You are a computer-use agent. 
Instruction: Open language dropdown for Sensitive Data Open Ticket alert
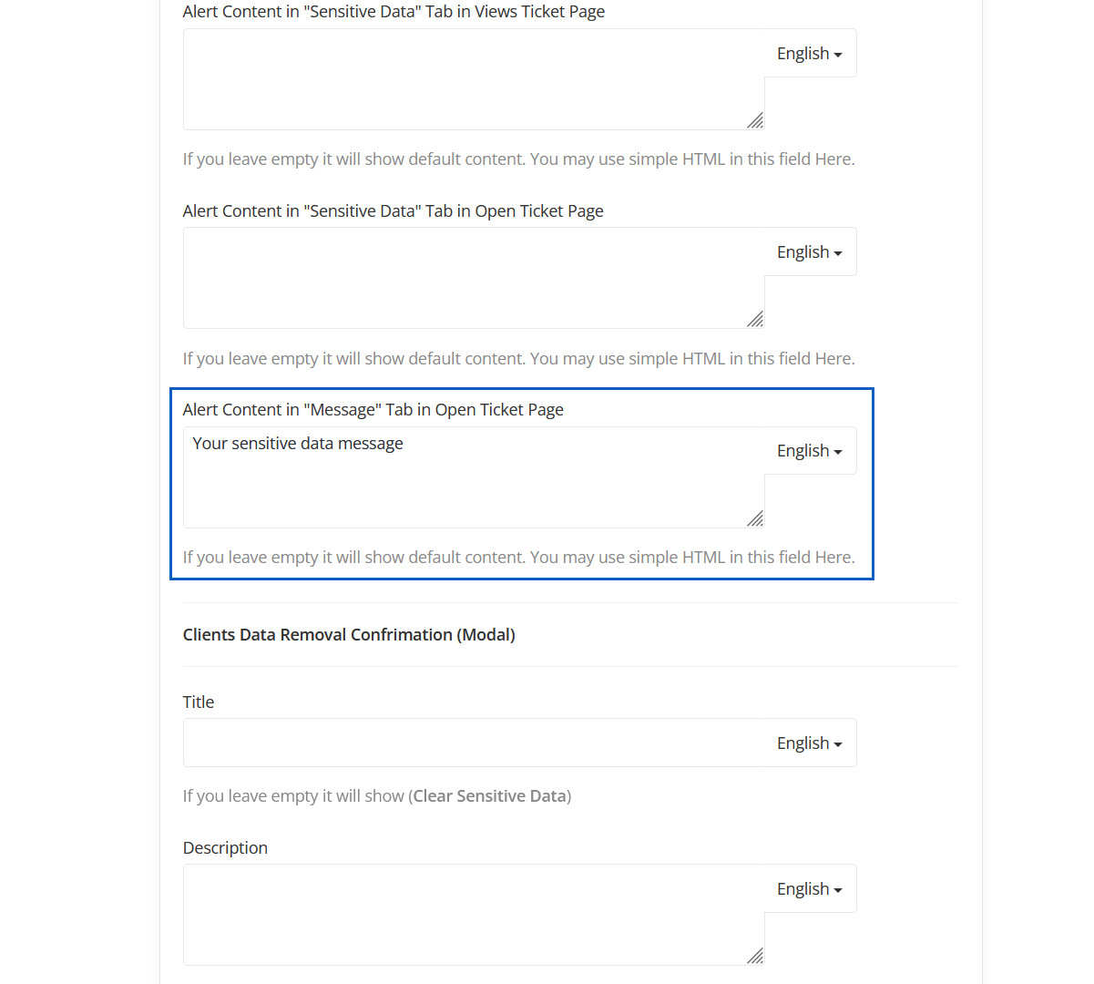809,252
